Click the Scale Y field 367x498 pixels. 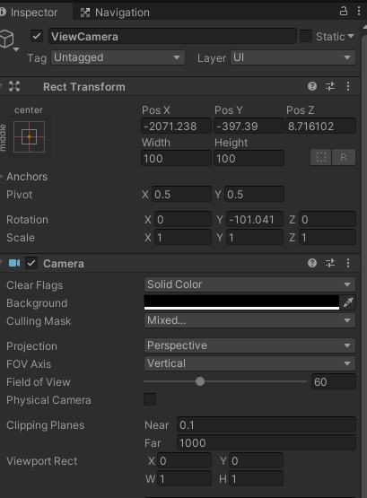(x=255, y=237)
